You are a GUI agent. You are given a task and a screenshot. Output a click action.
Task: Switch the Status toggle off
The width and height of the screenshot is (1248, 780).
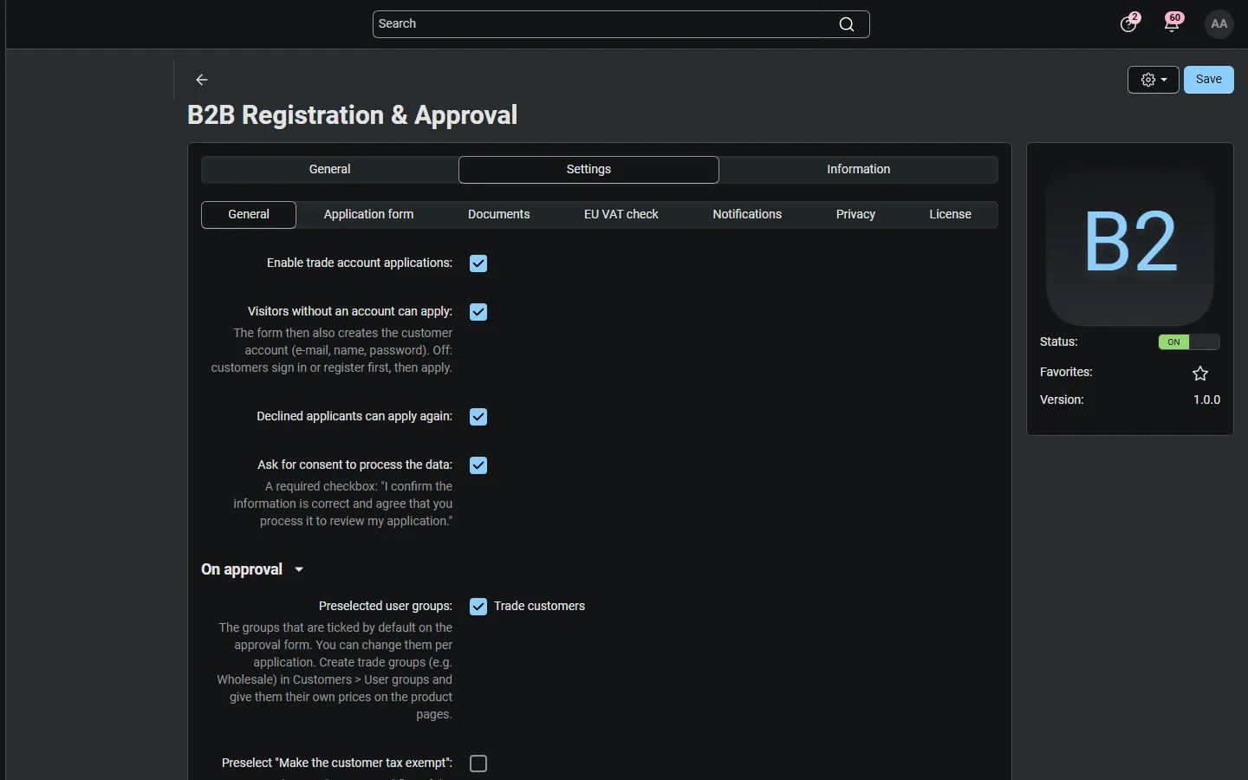pyautogui.click(x=1188, y=342)
